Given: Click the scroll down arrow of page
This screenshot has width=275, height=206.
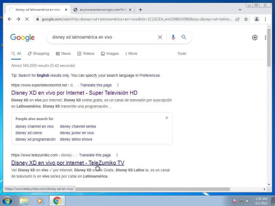Looking at the screenshot, I should 269,185.
